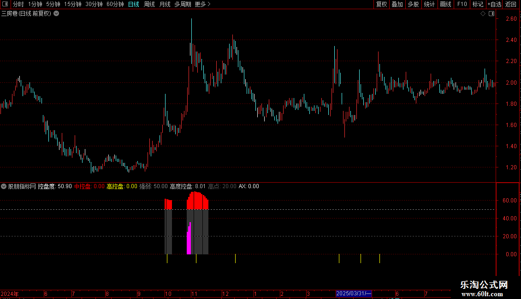Click the 2024年 label on time axis
Image resolution: width=521 pixels, height=299 pixels.
click(10, 293)
